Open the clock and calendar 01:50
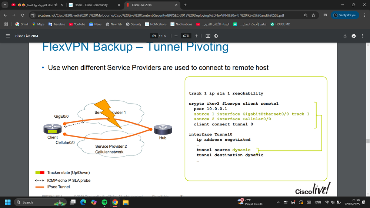The image size is (370, 208). (x=352, y=202)
